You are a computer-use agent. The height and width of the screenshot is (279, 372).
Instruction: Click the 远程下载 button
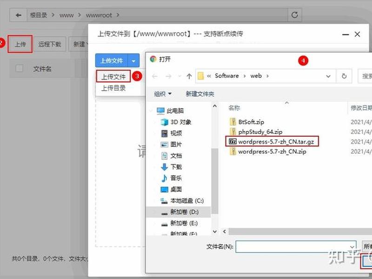point(50,44)
